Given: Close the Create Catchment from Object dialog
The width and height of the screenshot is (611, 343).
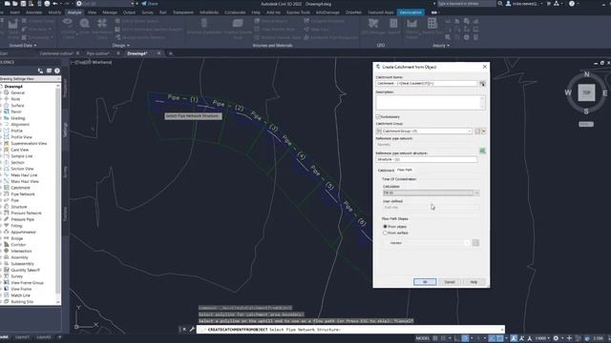Looking at the screenshot, I should click(485, 67).
